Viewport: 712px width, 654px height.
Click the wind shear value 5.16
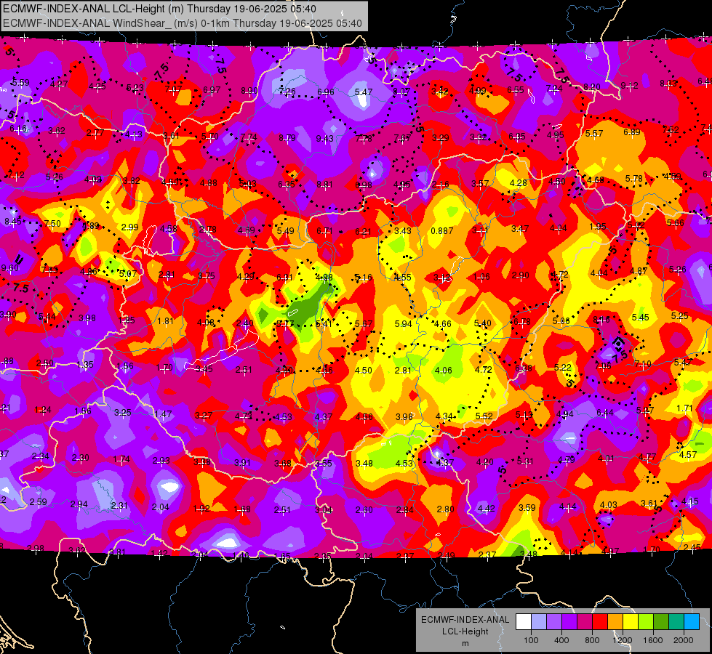pos(363,278)
